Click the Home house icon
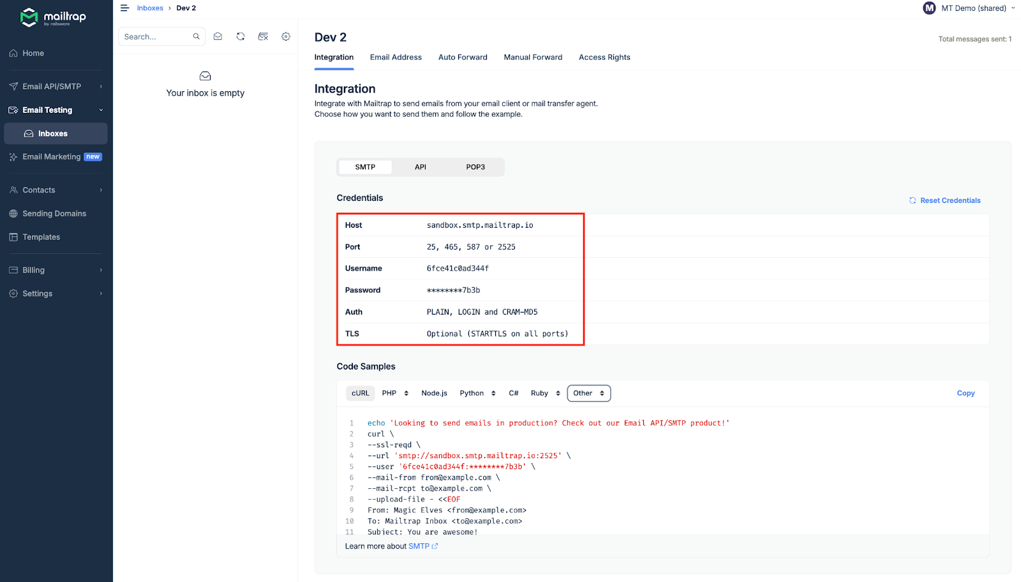Screen dimensions: 1021x582 pyautogui.click(x=13, y=53)
